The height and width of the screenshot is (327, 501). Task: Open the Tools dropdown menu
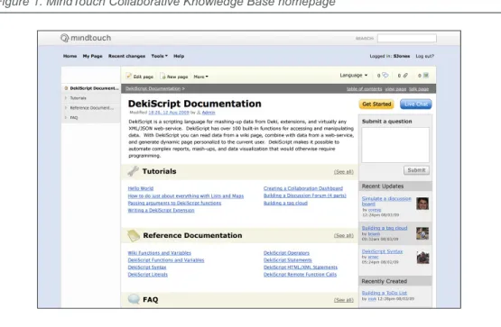coord(159,56)
